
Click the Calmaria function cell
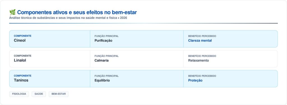[137, 59]
